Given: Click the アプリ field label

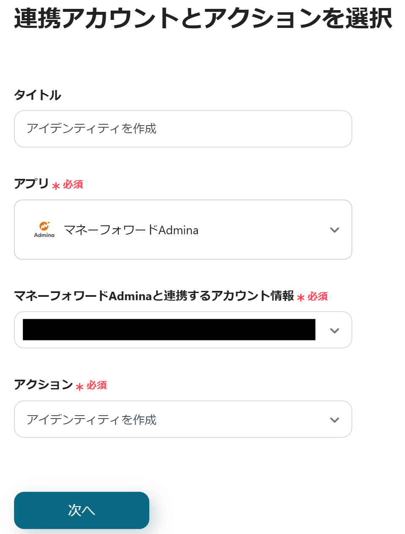Looking at the screenshot, I should [32, 184].
